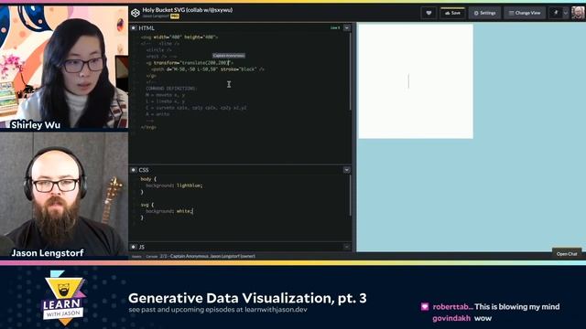Click the "body {" selector line in CSS
The height and width of the screenshot is (329, 586).
[148, 179]
